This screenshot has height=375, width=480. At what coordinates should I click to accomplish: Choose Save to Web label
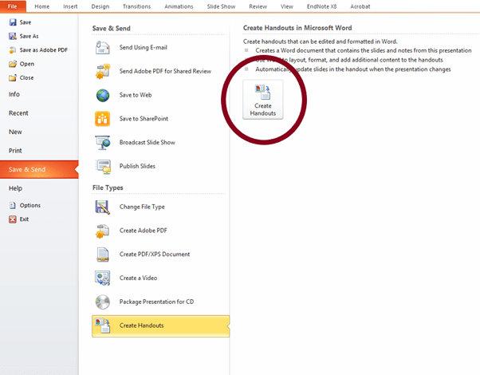pos(136,95)
